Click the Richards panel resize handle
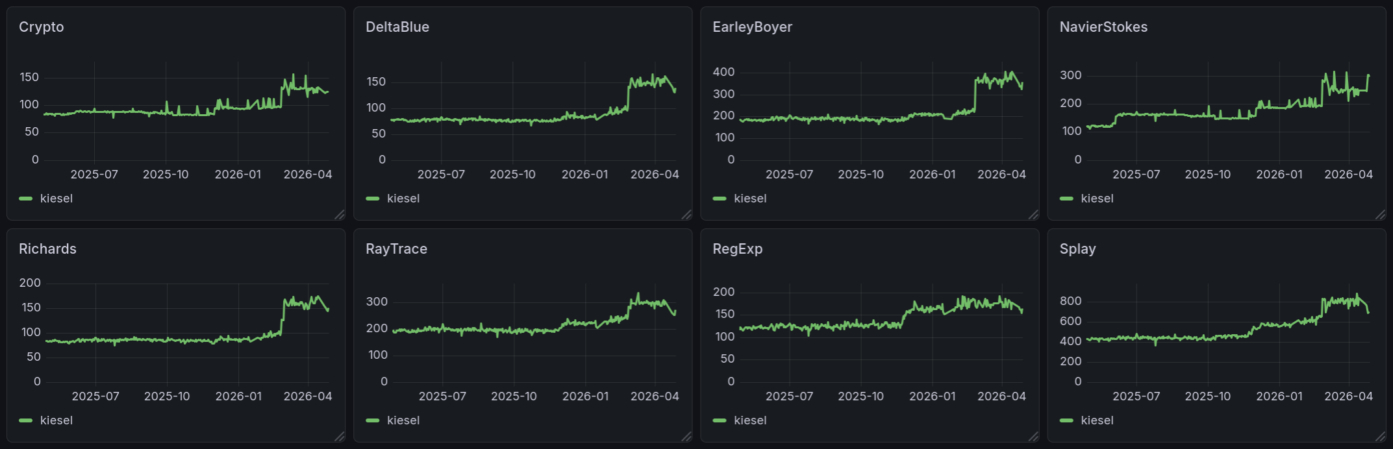Viewport: 1393px width, 449px height. coord(340,437)
